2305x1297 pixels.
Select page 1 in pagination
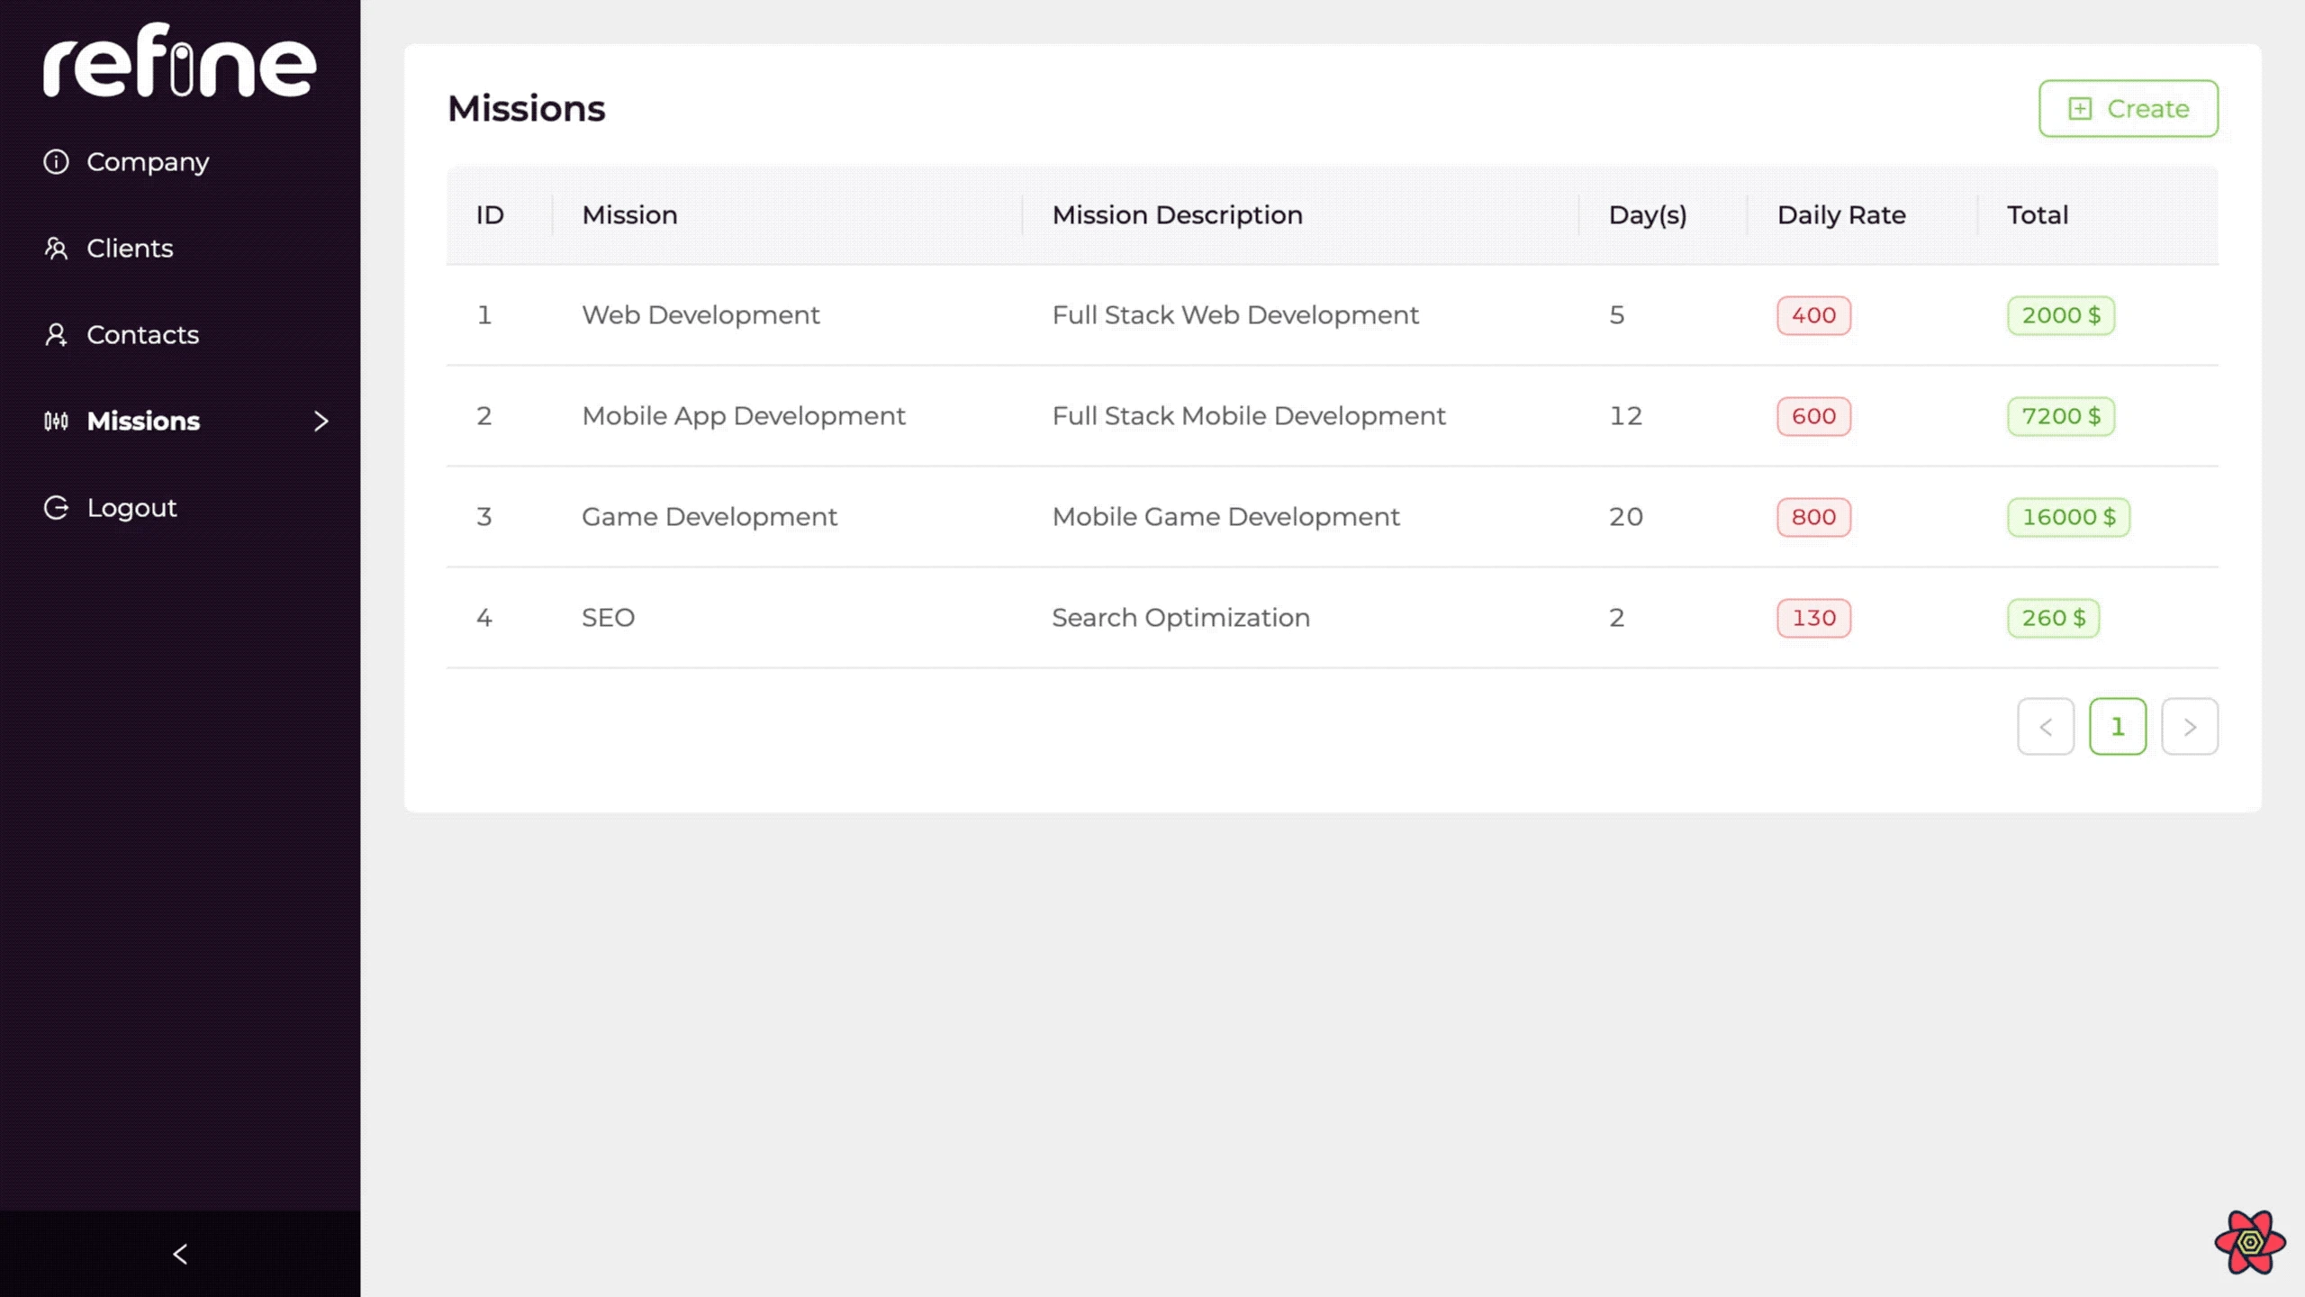click(x=2118, y=727)
